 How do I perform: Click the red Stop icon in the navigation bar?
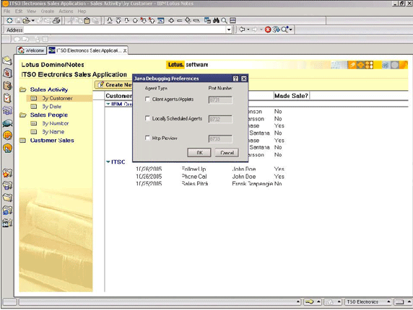[x=268, y=30]
